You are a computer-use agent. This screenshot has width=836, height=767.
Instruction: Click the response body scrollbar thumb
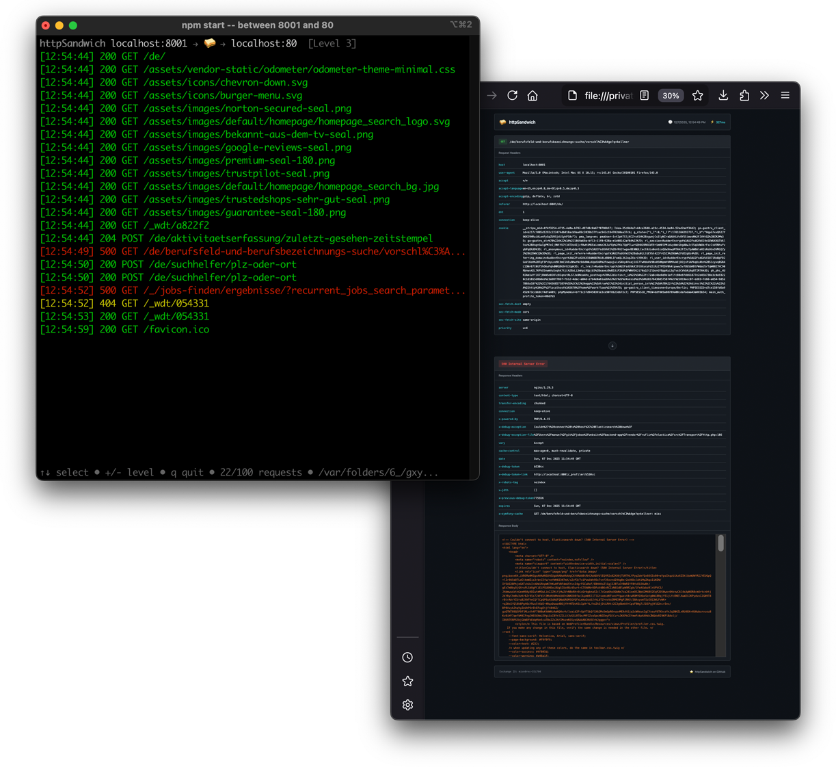720,544
